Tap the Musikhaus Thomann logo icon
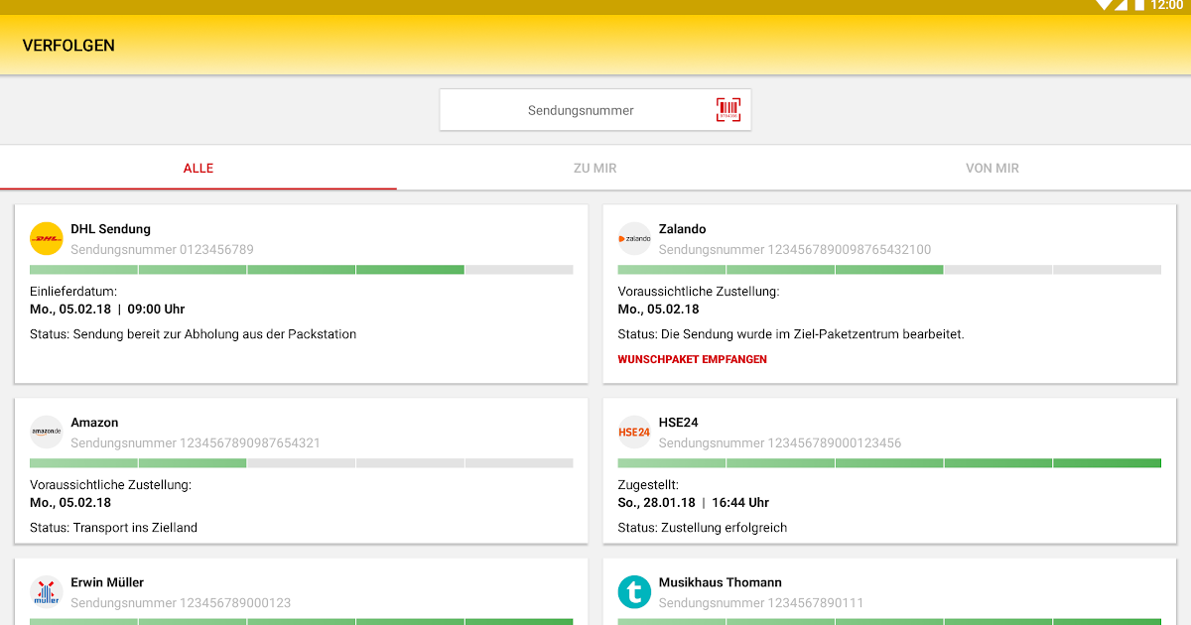Screen dimensions: 1191x625 click(634, 592)
